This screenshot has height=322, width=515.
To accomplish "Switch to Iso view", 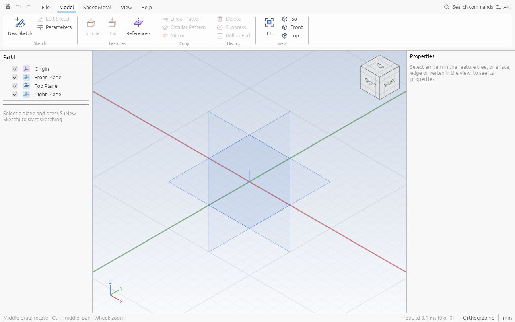I will tap(290, 19).
